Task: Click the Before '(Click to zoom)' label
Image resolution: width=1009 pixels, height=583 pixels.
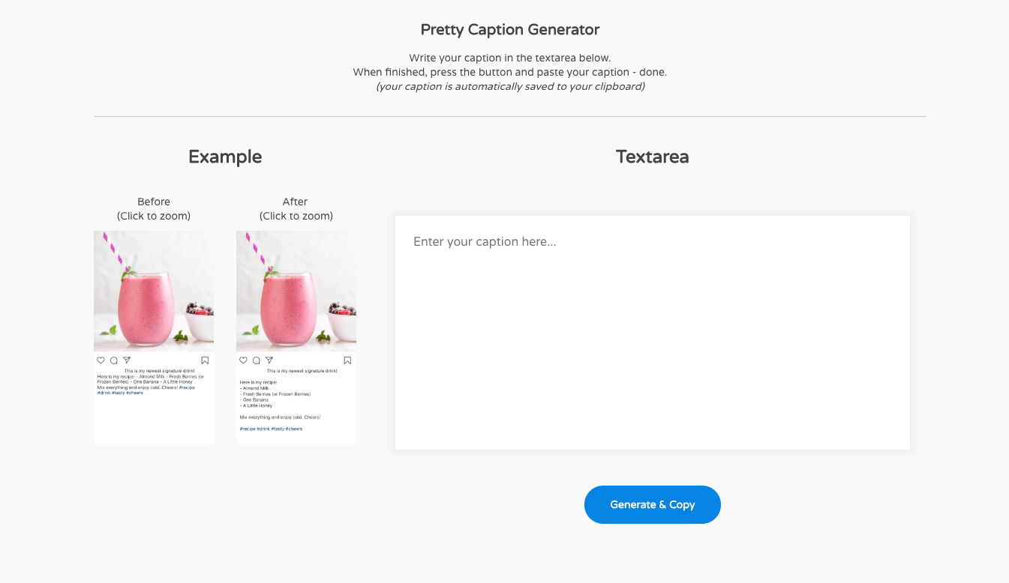Action: [154, 216]
